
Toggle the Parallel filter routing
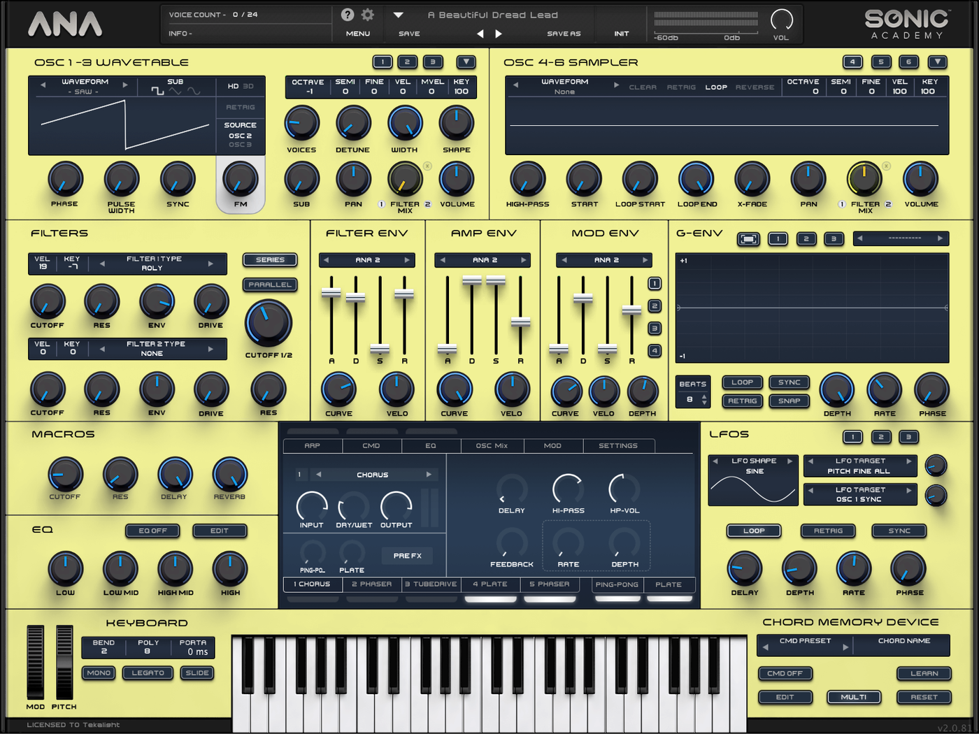pyautogui.click(x=270, y=285)
